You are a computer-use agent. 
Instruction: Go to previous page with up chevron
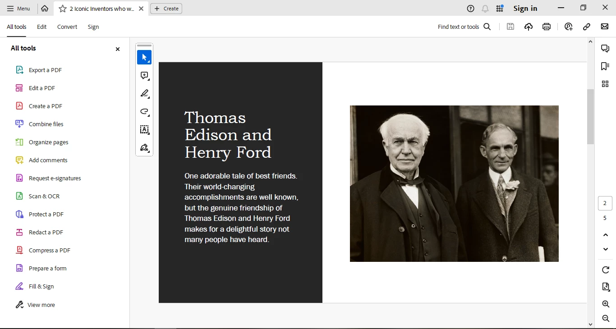[x=606, y=235]
